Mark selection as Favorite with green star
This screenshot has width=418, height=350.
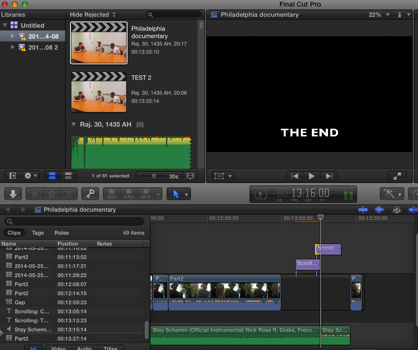[x=34, y=194]
